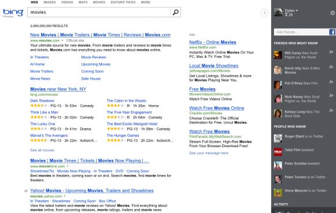Click See your message here
The width and height of the screenshot is (336, 213).
[x=209, y=153]
